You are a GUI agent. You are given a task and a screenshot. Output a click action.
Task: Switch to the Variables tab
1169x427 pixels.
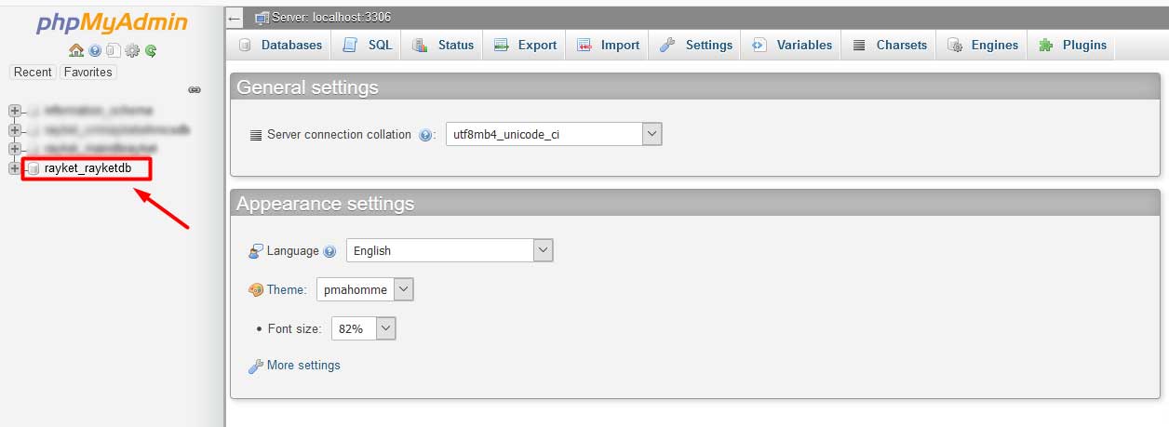(x=792, y=45)
